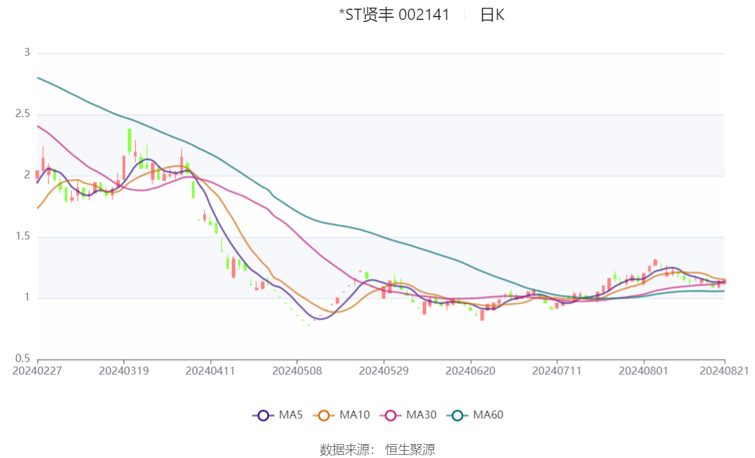
Task: Click the y-axis value 1.5
Action: pyautogui.click(x=23, y=236)
